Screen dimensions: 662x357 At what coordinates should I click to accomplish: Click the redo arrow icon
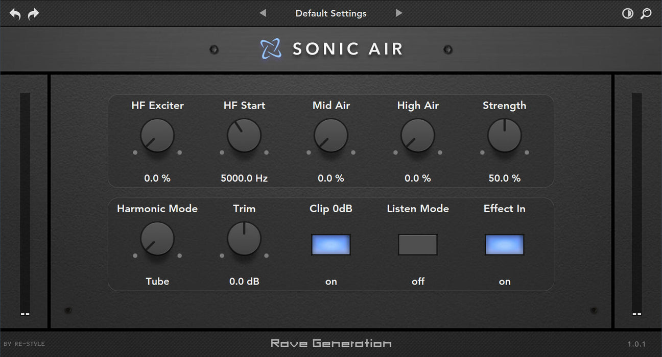coord(33,13)
